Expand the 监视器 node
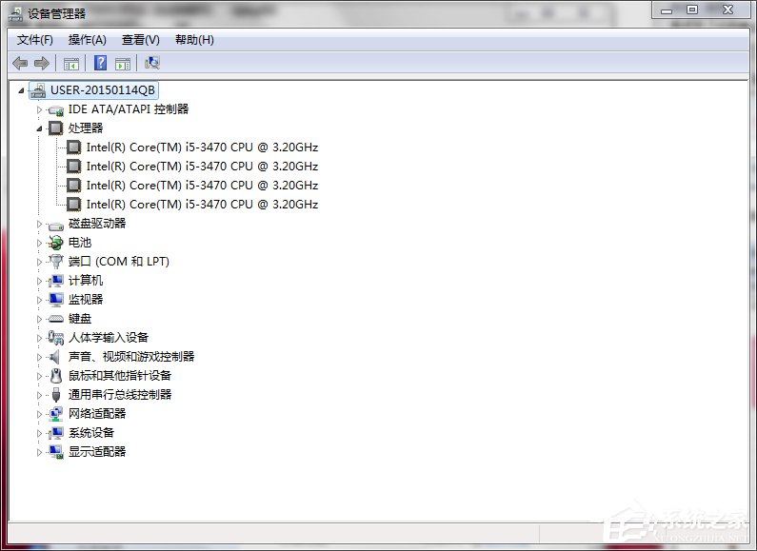 coord(39,300)
